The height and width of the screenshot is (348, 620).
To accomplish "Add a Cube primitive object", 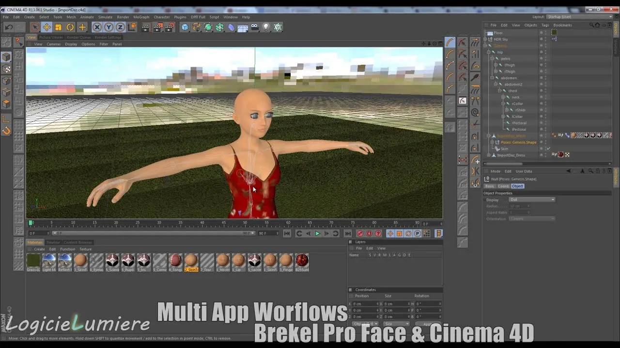I will point(185,28).
